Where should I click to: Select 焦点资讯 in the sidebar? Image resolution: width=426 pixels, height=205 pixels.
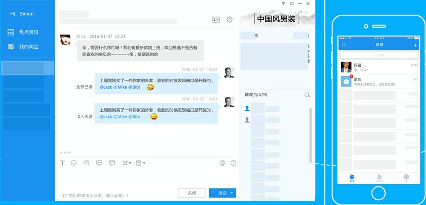pos(28,32)
